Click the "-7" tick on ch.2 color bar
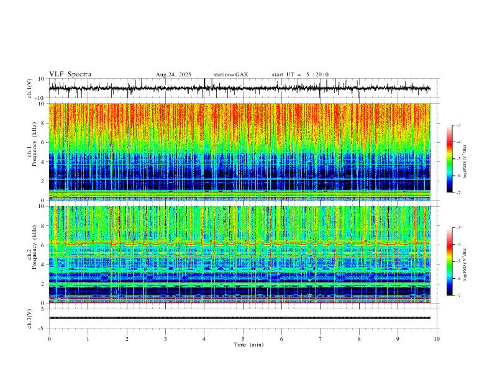This screenshot has width=492, height=380. [x=458, y=296]
